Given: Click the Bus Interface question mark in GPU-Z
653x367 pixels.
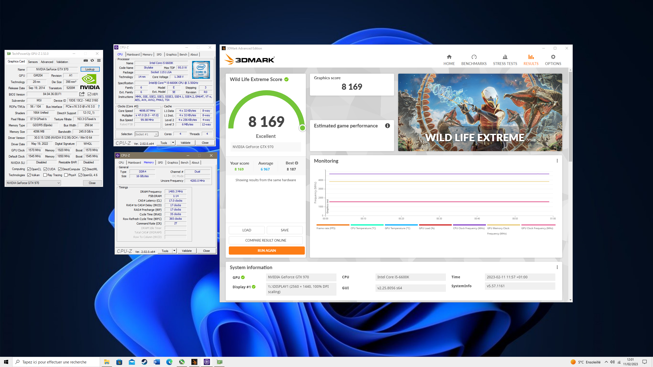Looking at the screenshot, I should tap(99, 107).
